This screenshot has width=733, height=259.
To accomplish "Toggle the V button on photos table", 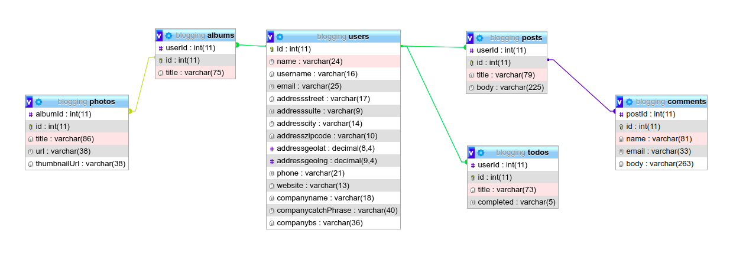I will click(x=30, y=102).
